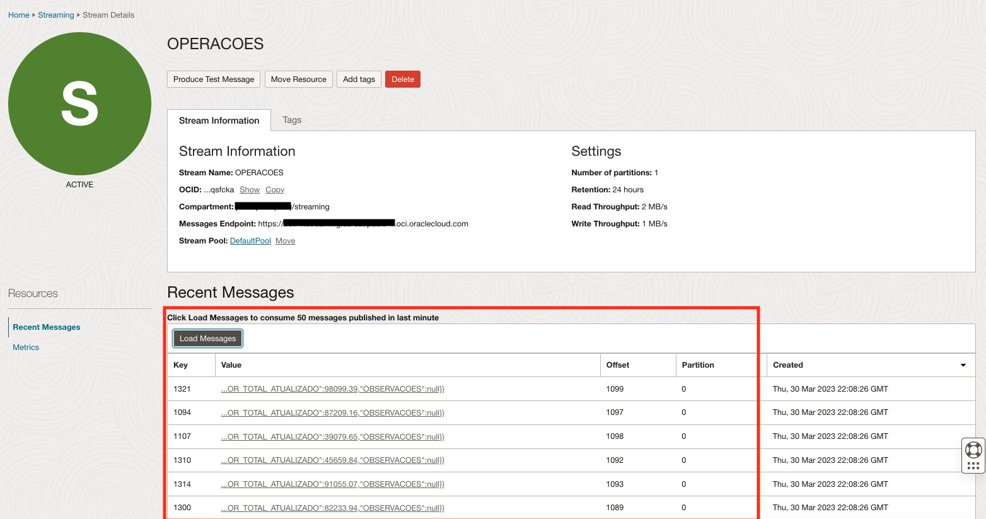This screenshot has height=519, width=986.
Task: Switch to the Tags tab
Action: pyautogui.click(x=292, y=120)
